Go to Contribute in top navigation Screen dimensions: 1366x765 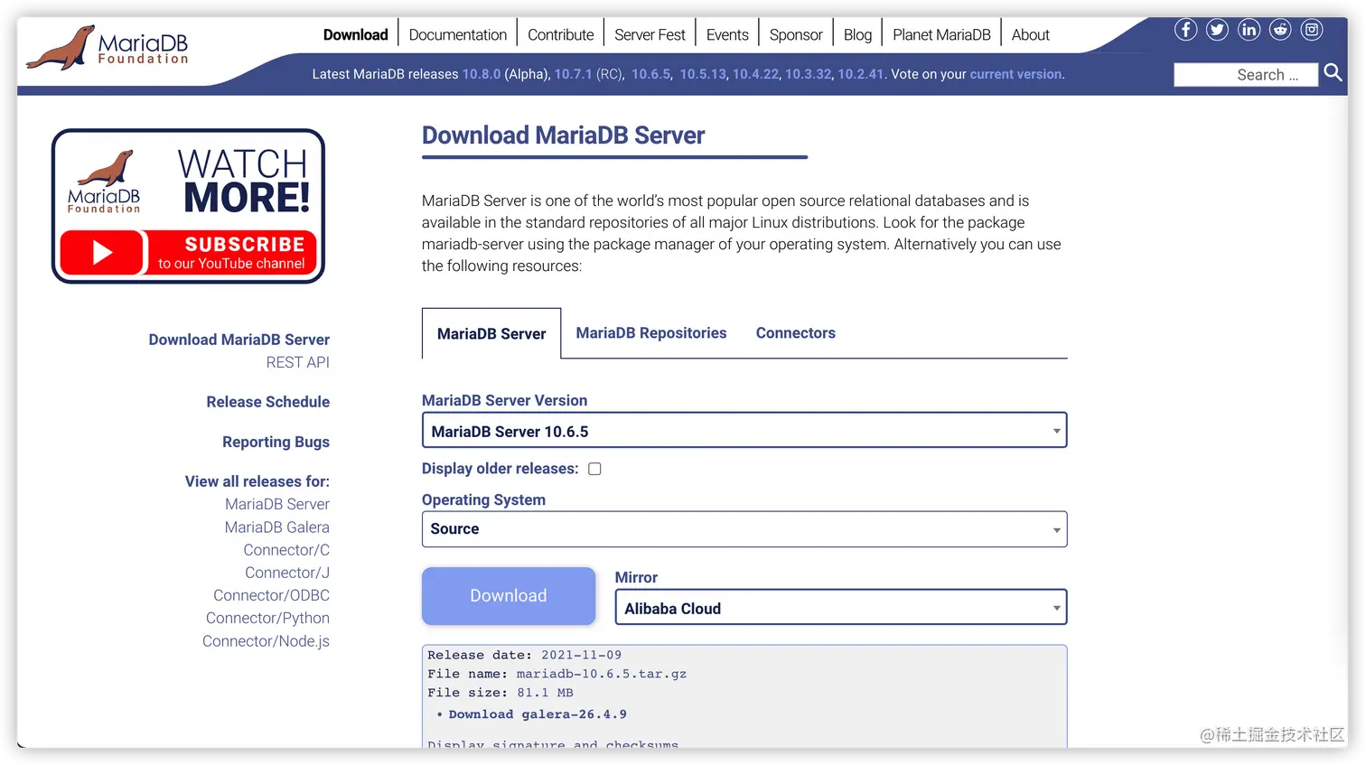(561, 34)
